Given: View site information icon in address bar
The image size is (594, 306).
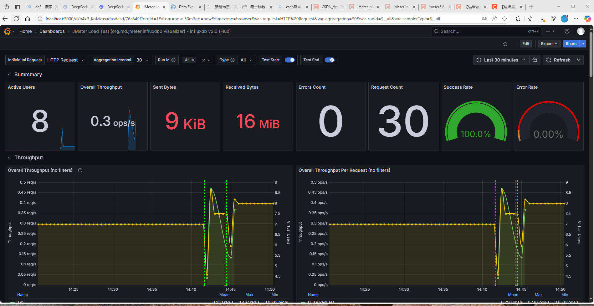Looking at the screenshot, I should (x=40, y=19).
